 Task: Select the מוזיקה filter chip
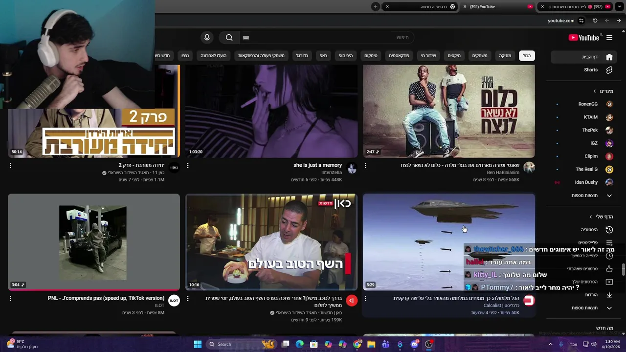[x=505, y=56]
